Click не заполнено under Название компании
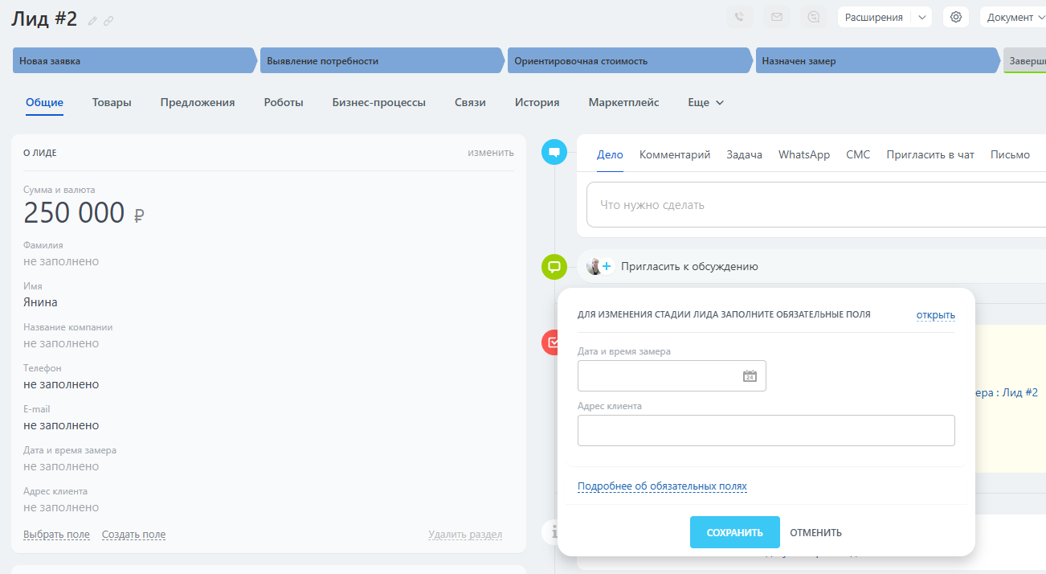This screenshot has width=1046, height=574. 61,343
